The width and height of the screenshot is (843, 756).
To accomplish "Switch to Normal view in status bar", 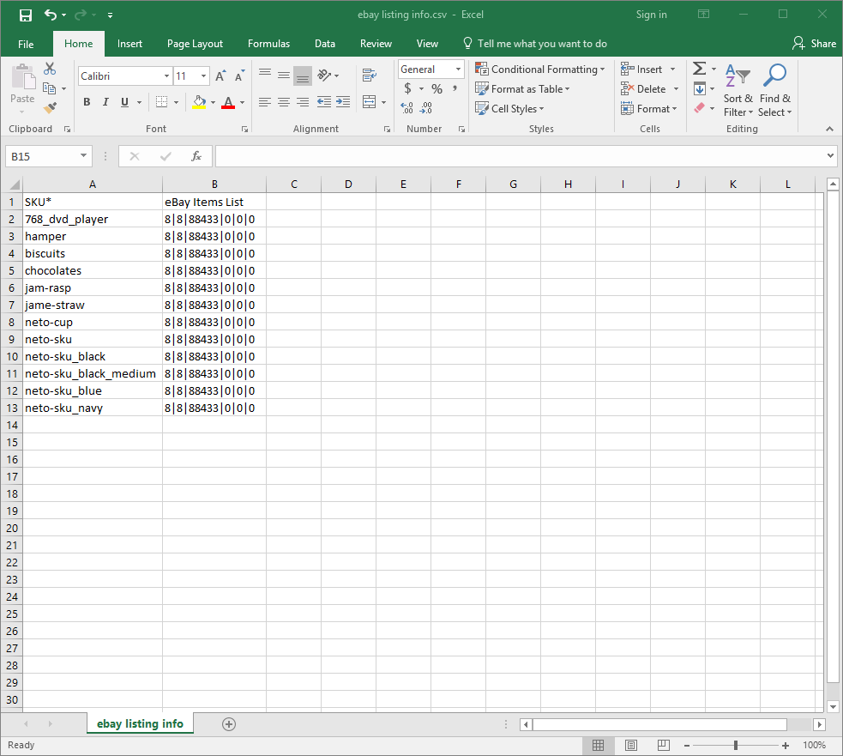I will coord(598,745).
